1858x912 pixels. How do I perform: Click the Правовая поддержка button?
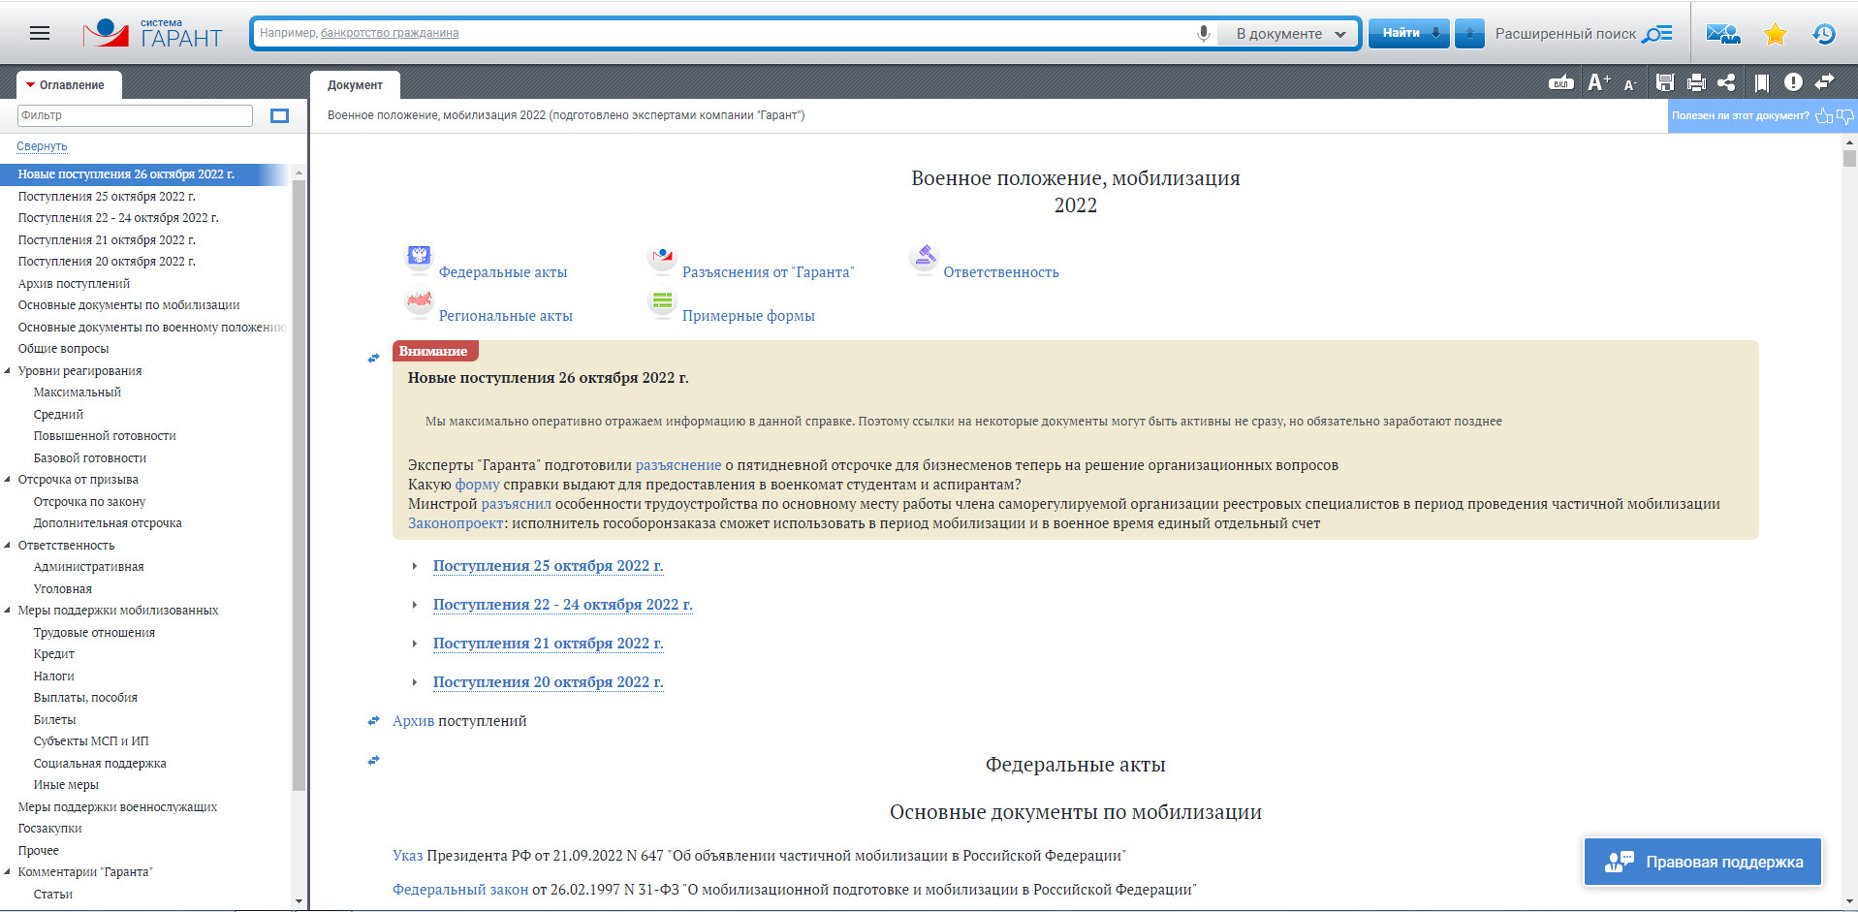pyautogui.click(x=1703, y=862)
